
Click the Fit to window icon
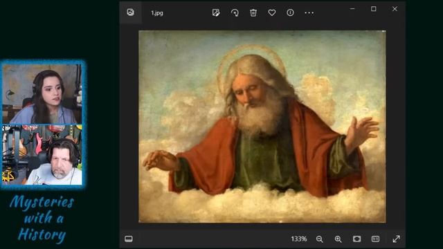357,239
